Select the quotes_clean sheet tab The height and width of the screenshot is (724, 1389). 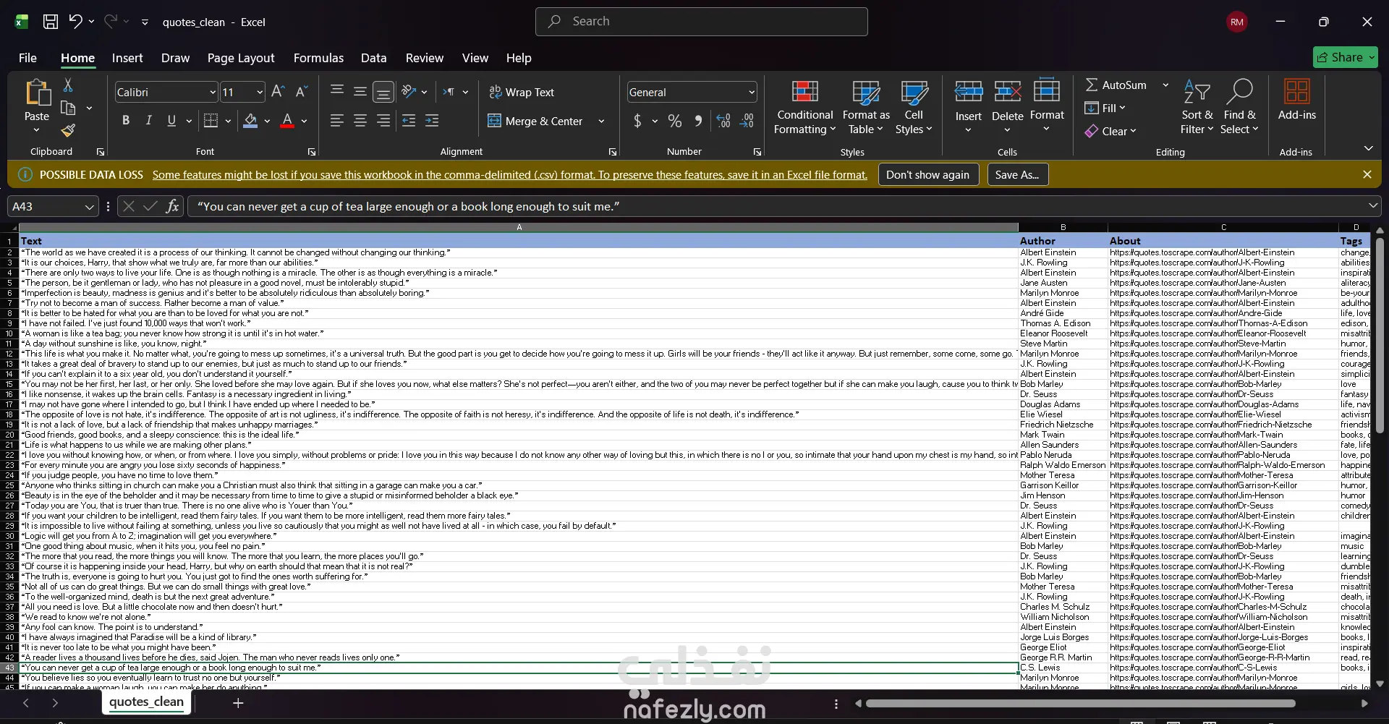click(x=147, y=702)
